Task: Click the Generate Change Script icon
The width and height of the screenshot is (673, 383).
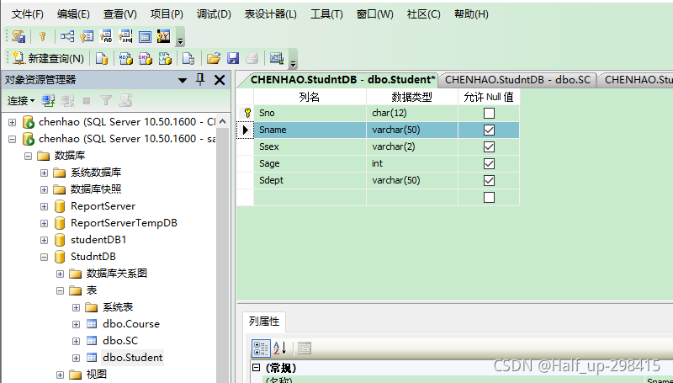Action: (x=18, y=36)
